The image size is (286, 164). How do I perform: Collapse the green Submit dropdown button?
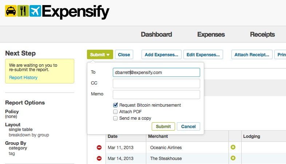coord(100,54)
